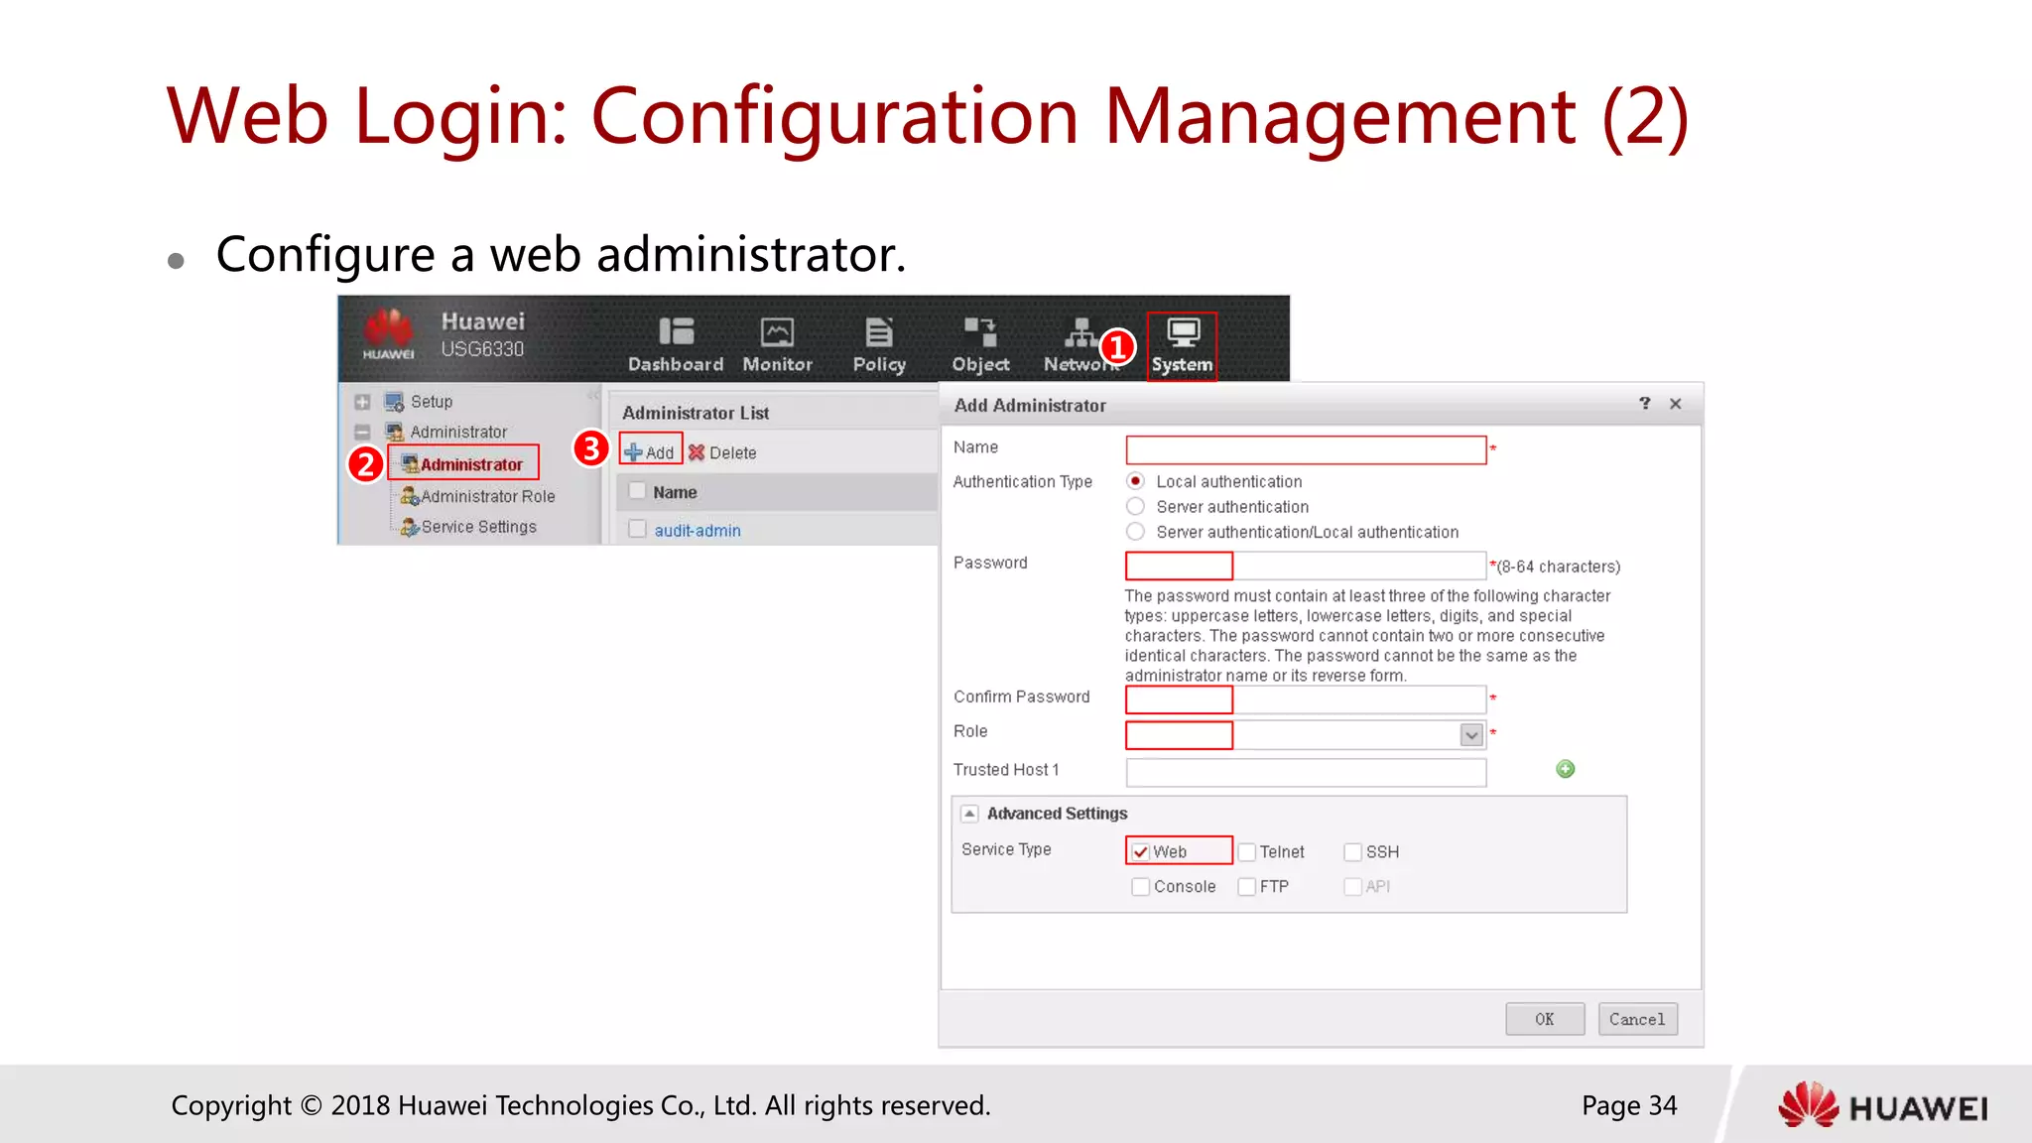Select Server authentication radio

pos(1136,507)
